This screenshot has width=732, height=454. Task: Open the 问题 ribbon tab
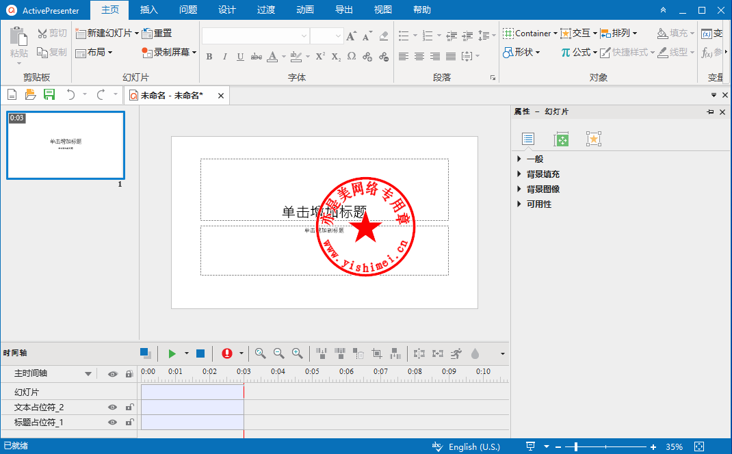tap(188, 10)
